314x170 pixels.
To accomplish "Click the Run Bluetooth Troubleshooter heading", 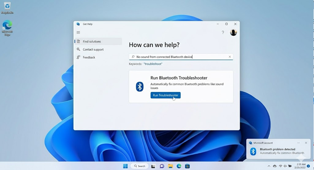I will point(178,78).
